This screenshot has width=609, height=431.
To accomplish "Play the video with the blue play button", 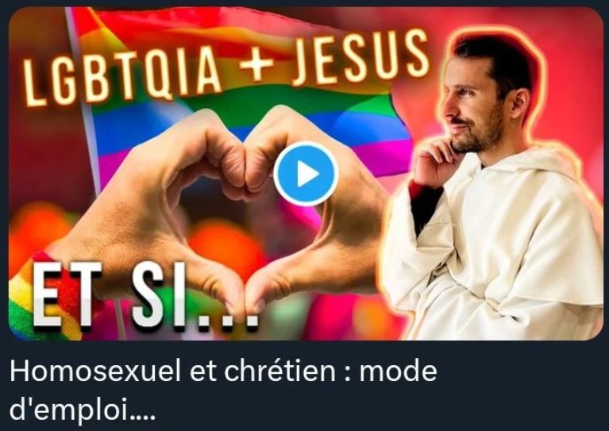I will [x=306, y=174].
